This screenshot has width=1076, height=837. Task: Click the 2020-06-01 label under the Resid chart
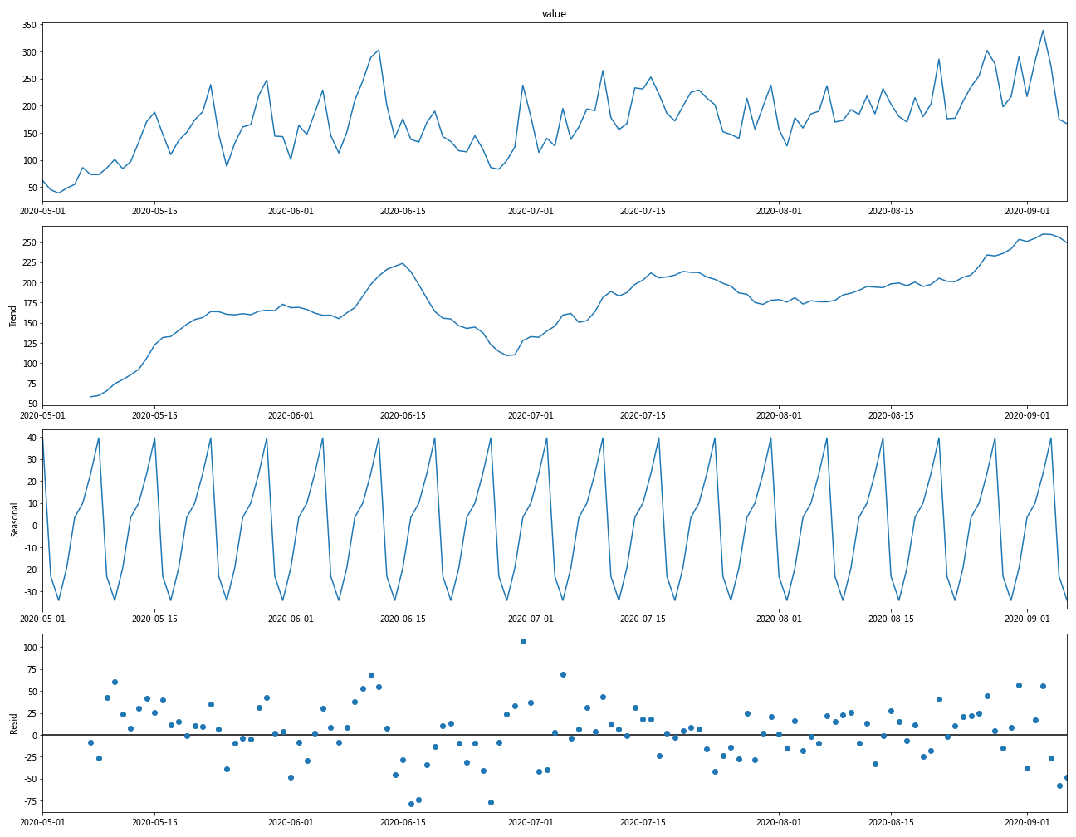coord(291,822)
